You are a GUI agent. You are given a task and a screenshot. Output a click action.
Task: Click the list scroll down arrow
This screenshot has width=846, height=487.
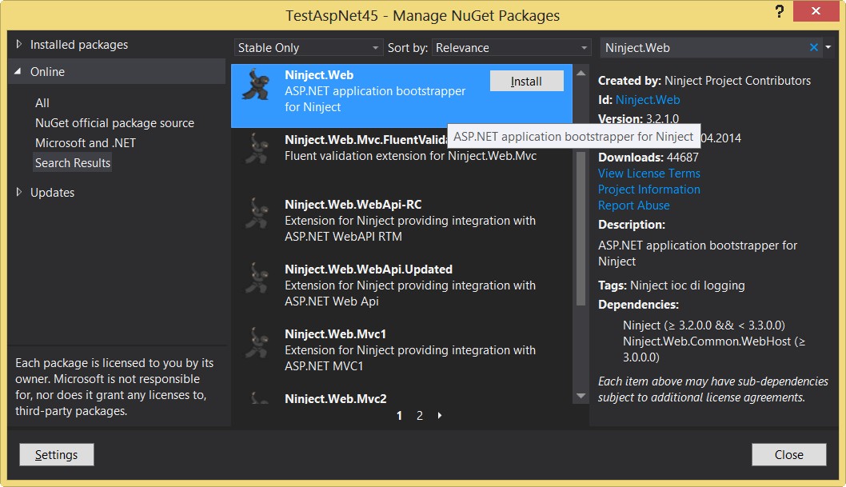[x=581, y=396]
